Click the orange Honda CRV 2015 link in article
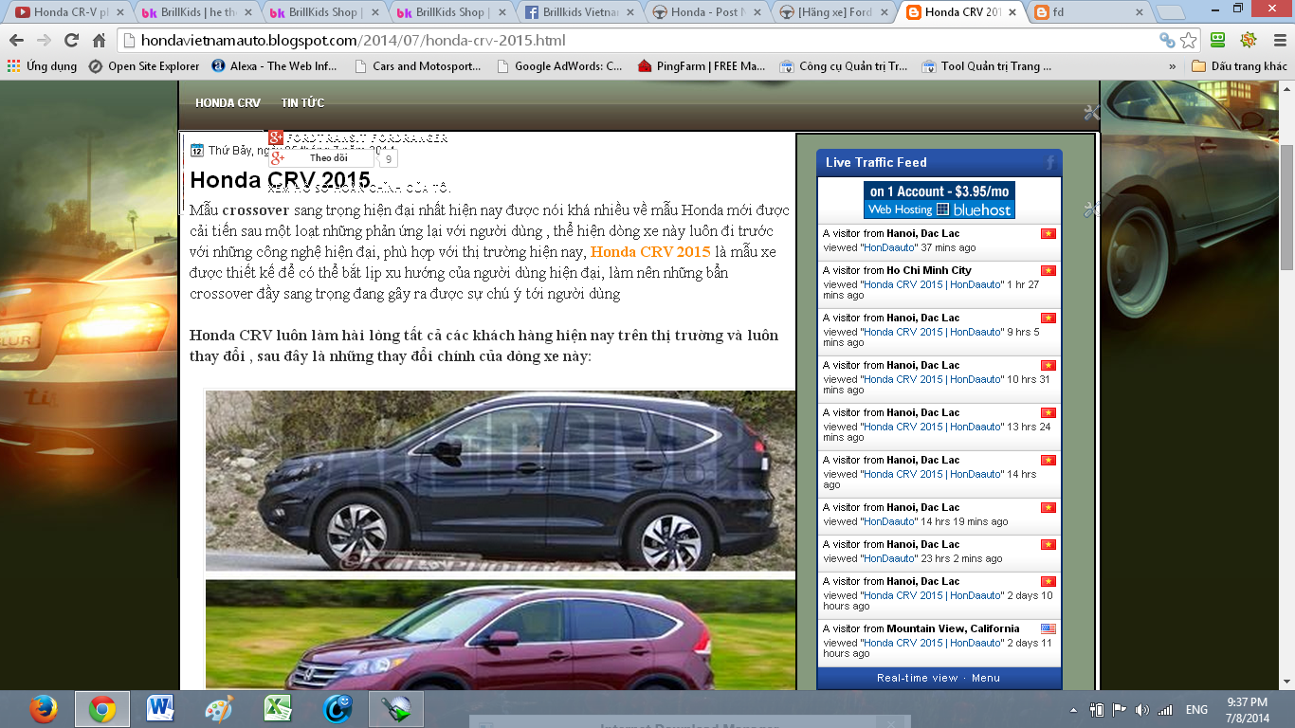1295x728 pixels. (650, 252)
